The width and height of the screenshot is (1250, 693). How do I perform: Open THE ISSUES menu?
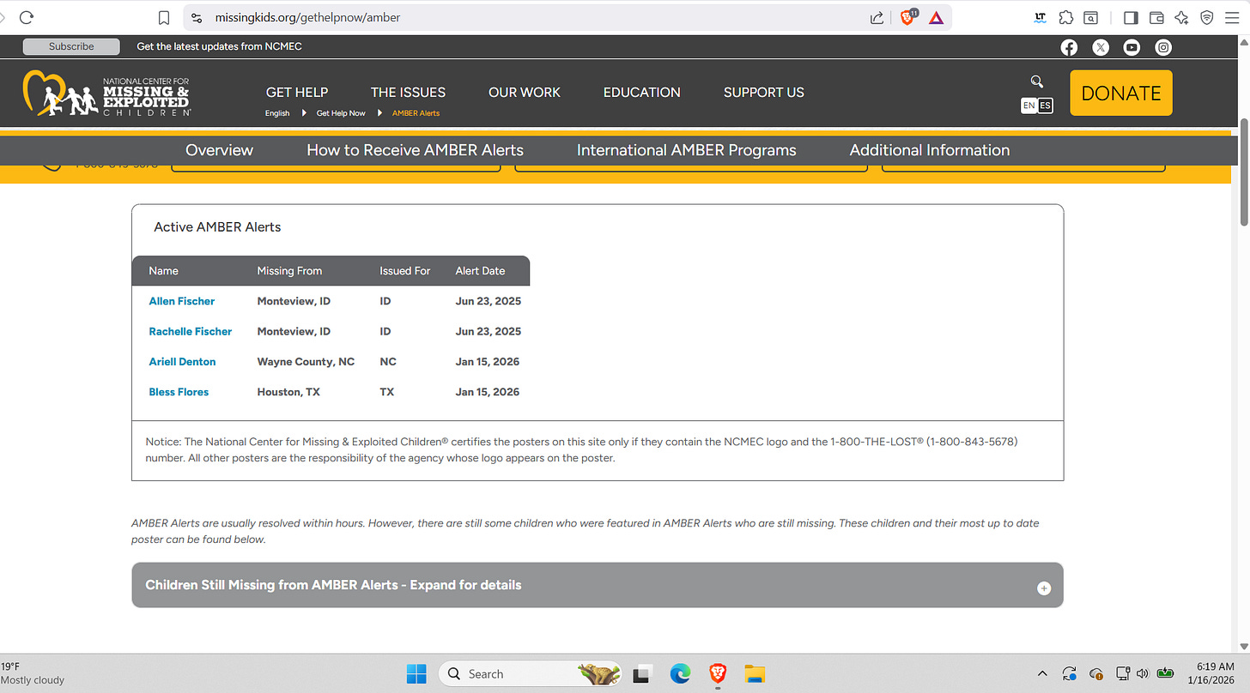point(408,92)
